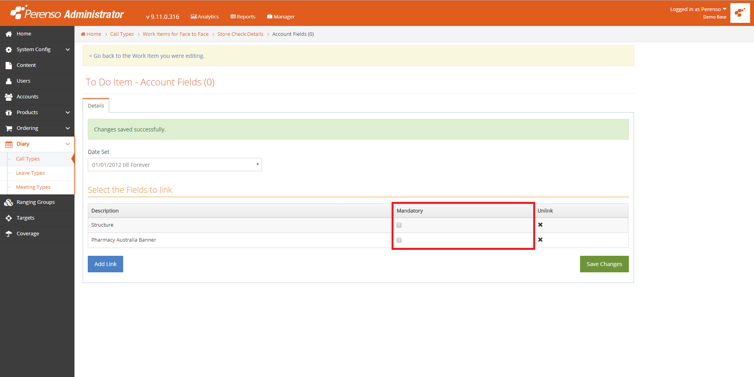754x377 pixels.
Task: Open the Date Set dropdown
Action: click(175, 164)
